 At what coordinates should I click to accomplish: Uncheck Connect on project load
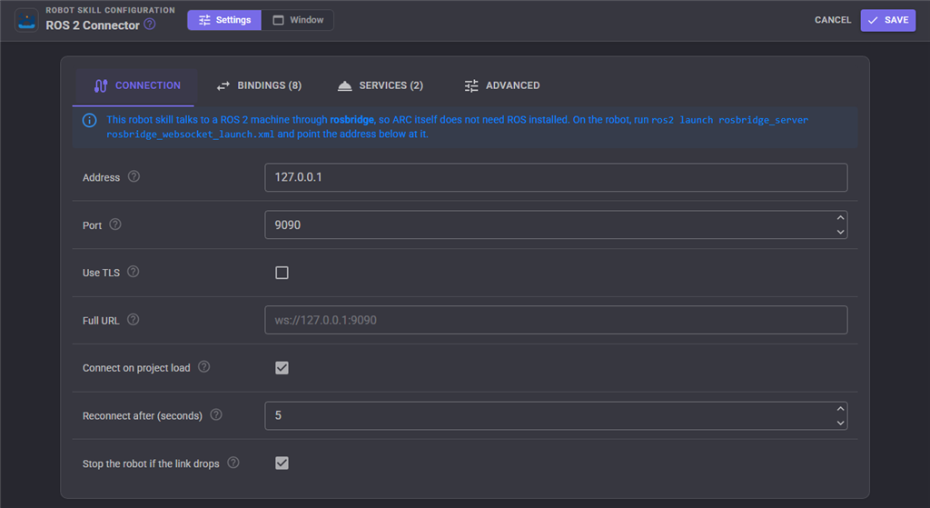(x=282, y=368)
